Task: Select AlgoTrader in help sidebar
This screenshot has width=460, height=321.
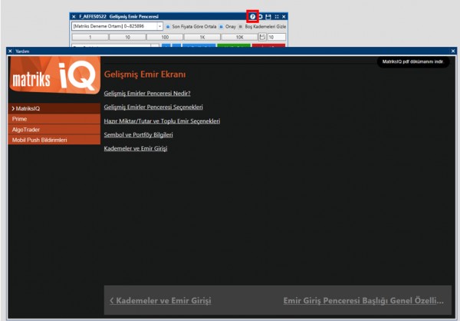Action: pos(54,130)
